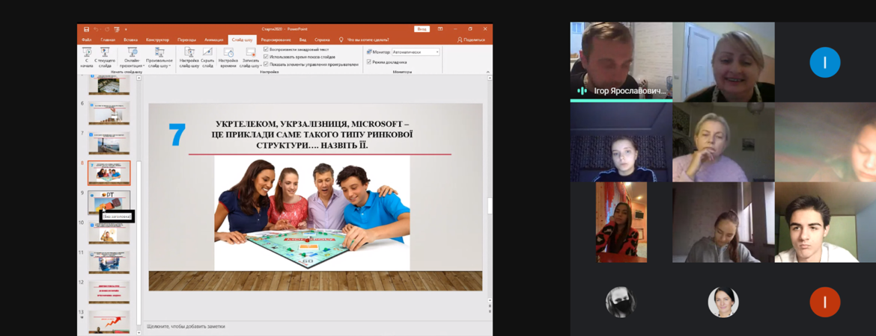Select slide 13 thumbnail
876x336 pixels.
[109, 322]
